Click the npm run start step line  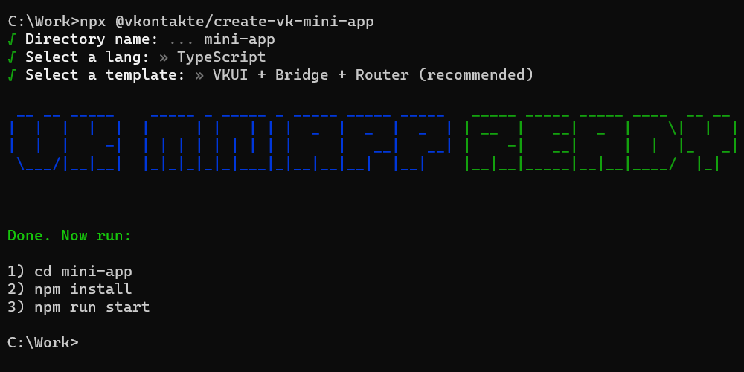(79, 307)
